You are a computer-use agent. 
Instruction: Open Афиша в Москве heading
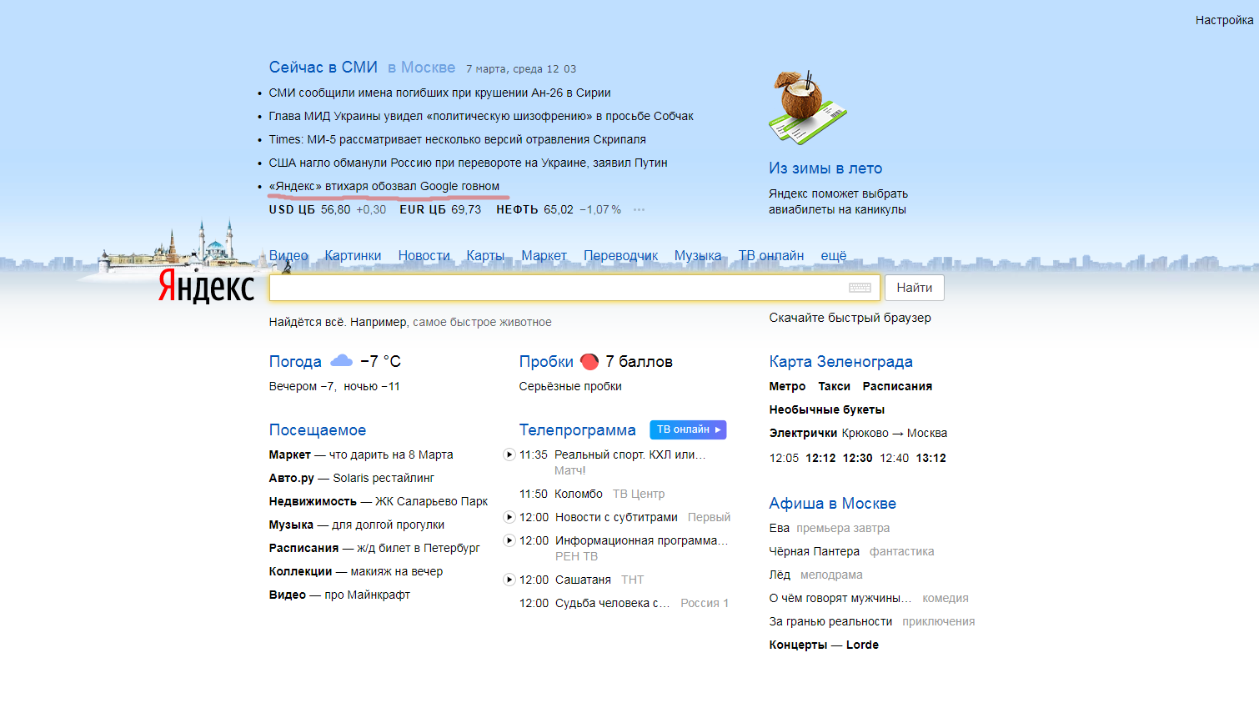coord(832,504)
